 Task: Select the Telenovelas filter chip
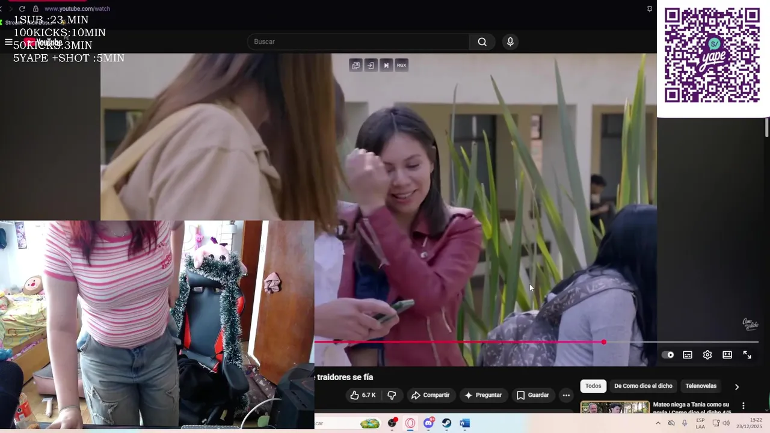click(x=701, y=386)
